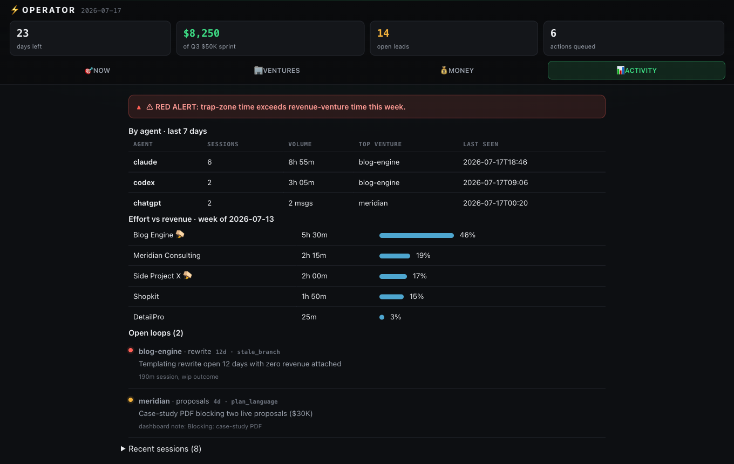734x464 pixels.
Task: Click the 2 msgs volume value
Action: (301, 203)
